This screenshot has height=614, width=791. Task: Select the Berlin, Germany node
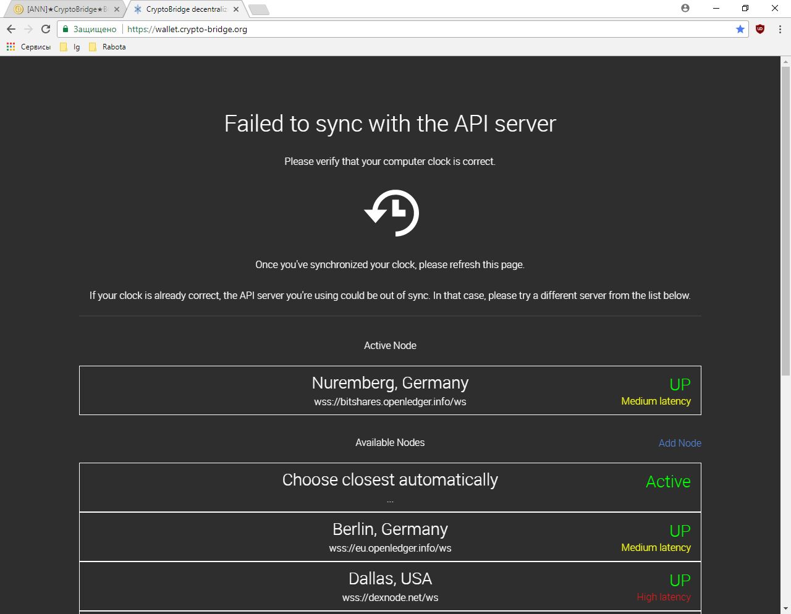tap(390, 537)
